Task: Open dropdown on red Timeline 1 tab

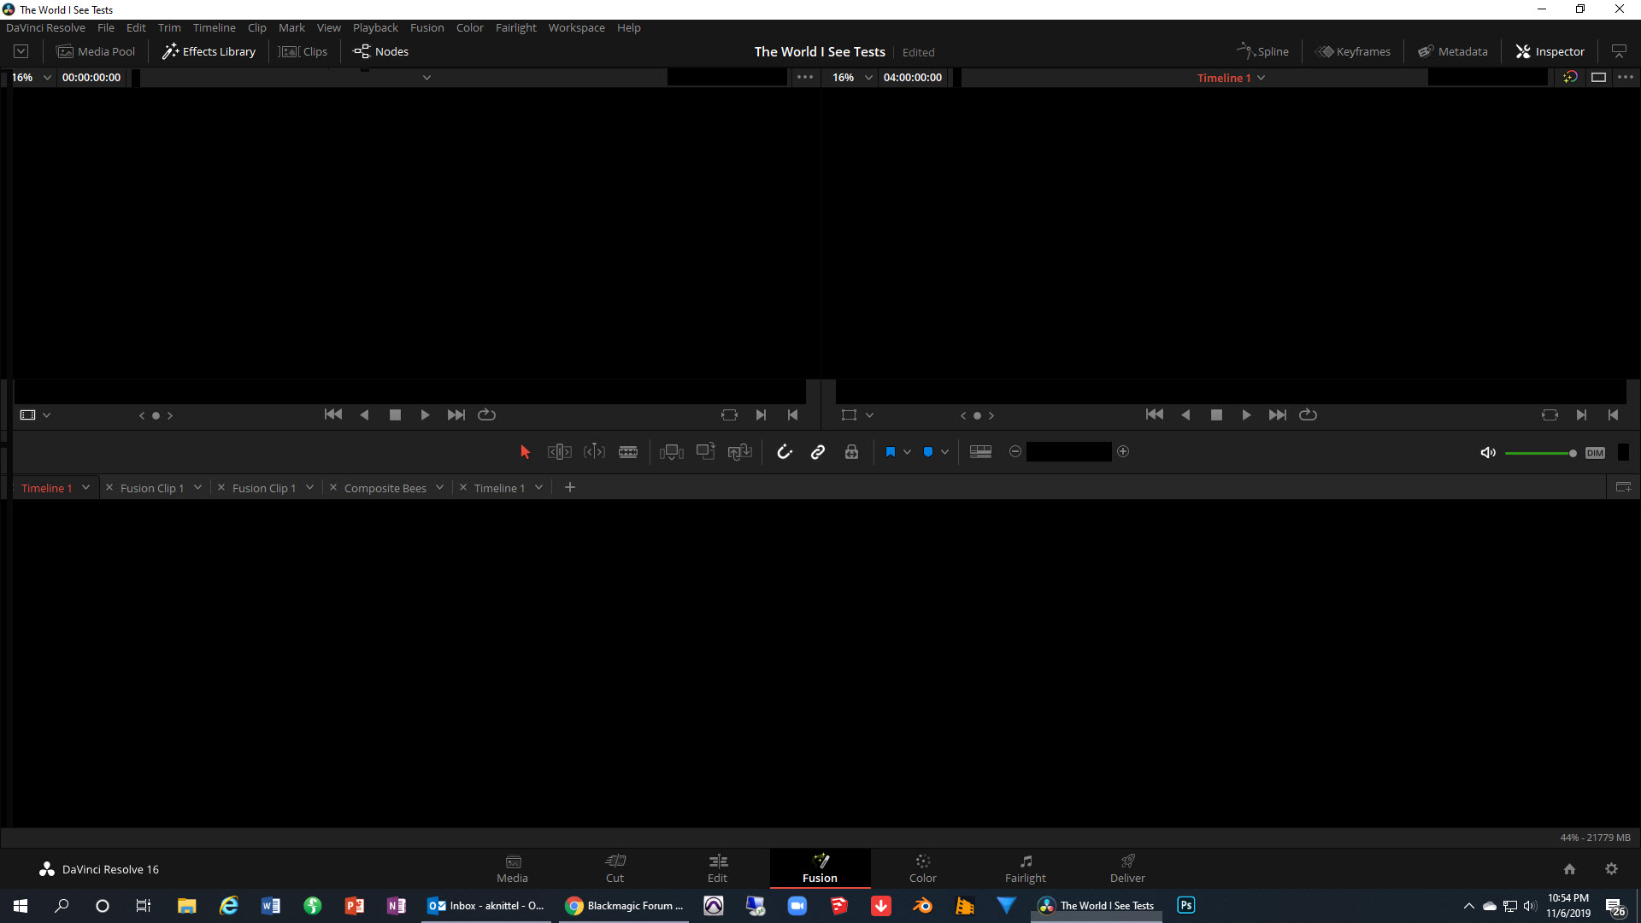Action: [85, 487]
